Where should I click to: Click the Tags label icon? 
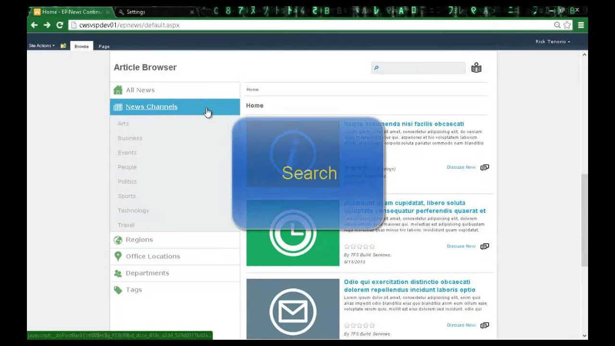118,290
